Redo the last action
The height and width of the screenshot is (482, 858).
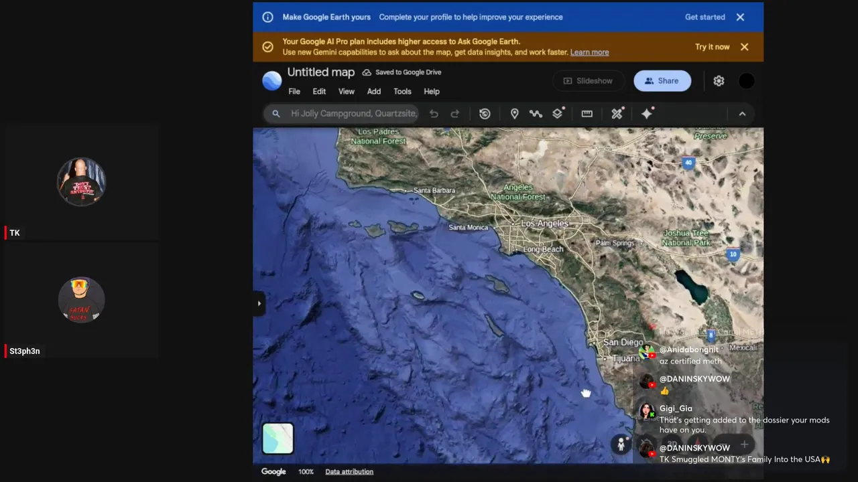pos(455,114)
